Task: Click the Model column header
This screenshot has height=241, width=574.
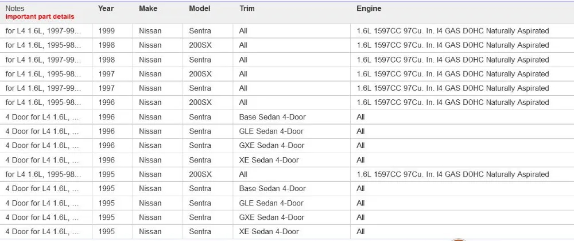Action: [x=200, y=9]
